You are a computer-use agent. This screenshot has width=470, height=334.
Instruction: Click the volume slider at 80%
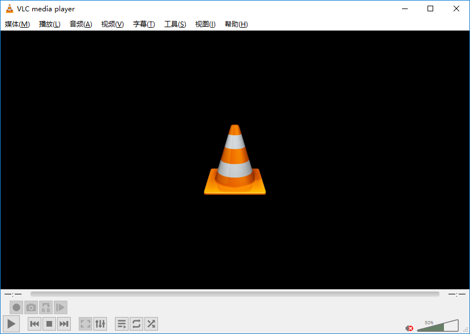point(438,326)
